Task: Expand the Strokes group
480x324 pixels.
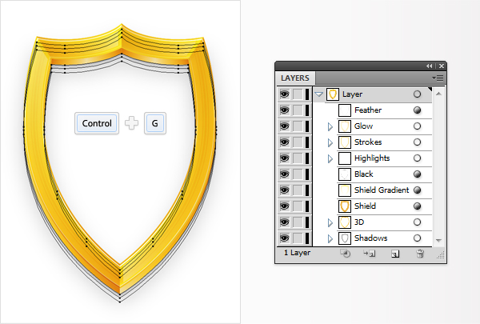Action: pos(330,142)
